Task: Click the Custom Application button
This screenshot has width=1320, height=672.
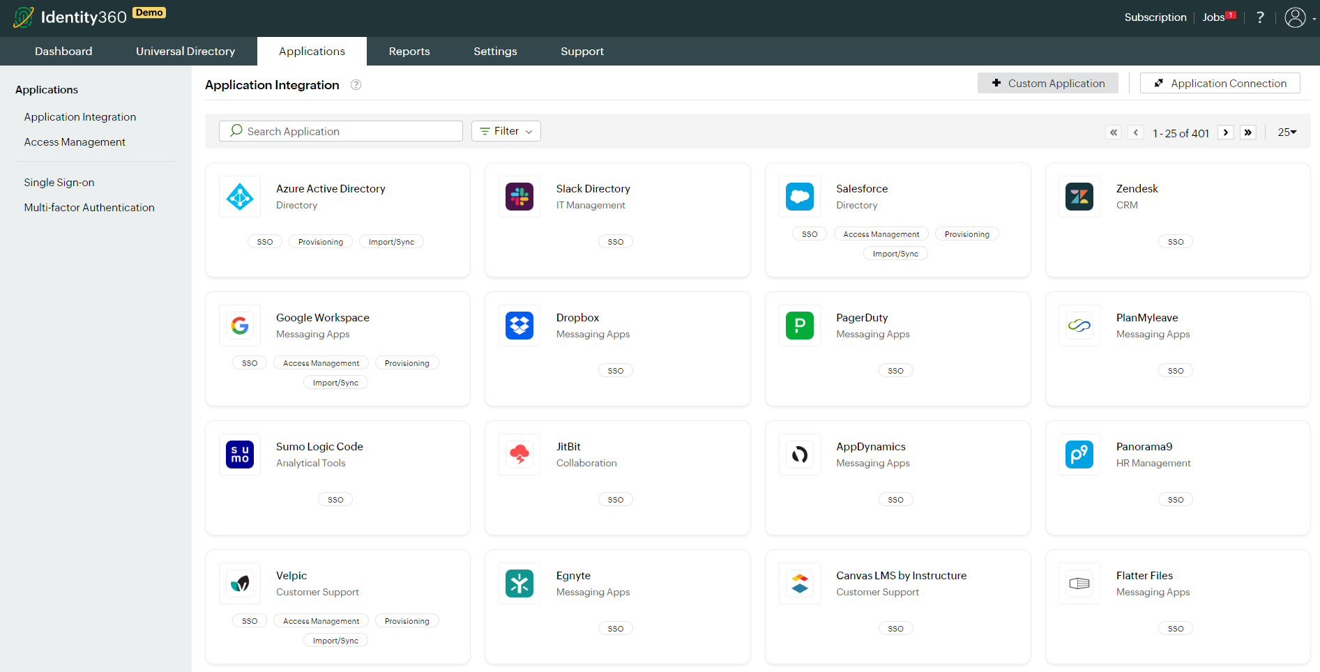Action: click(1048, 83)
